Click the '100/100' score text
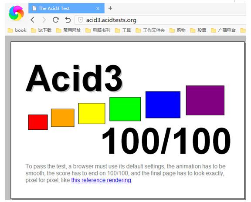 click(x=166, y=141)
